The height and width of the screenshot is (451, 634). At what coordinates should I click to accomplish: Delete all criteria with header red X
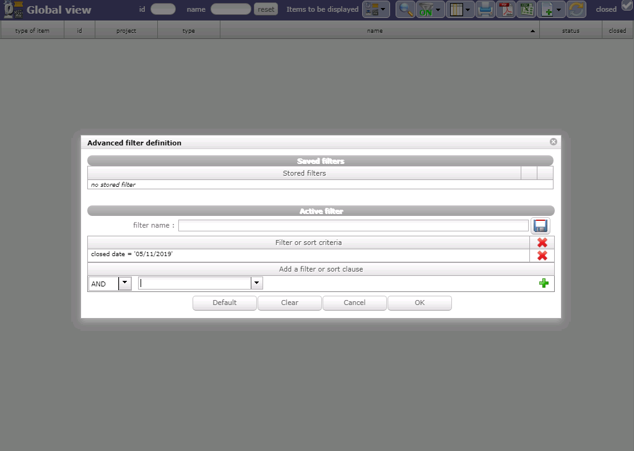coord(542,243)
